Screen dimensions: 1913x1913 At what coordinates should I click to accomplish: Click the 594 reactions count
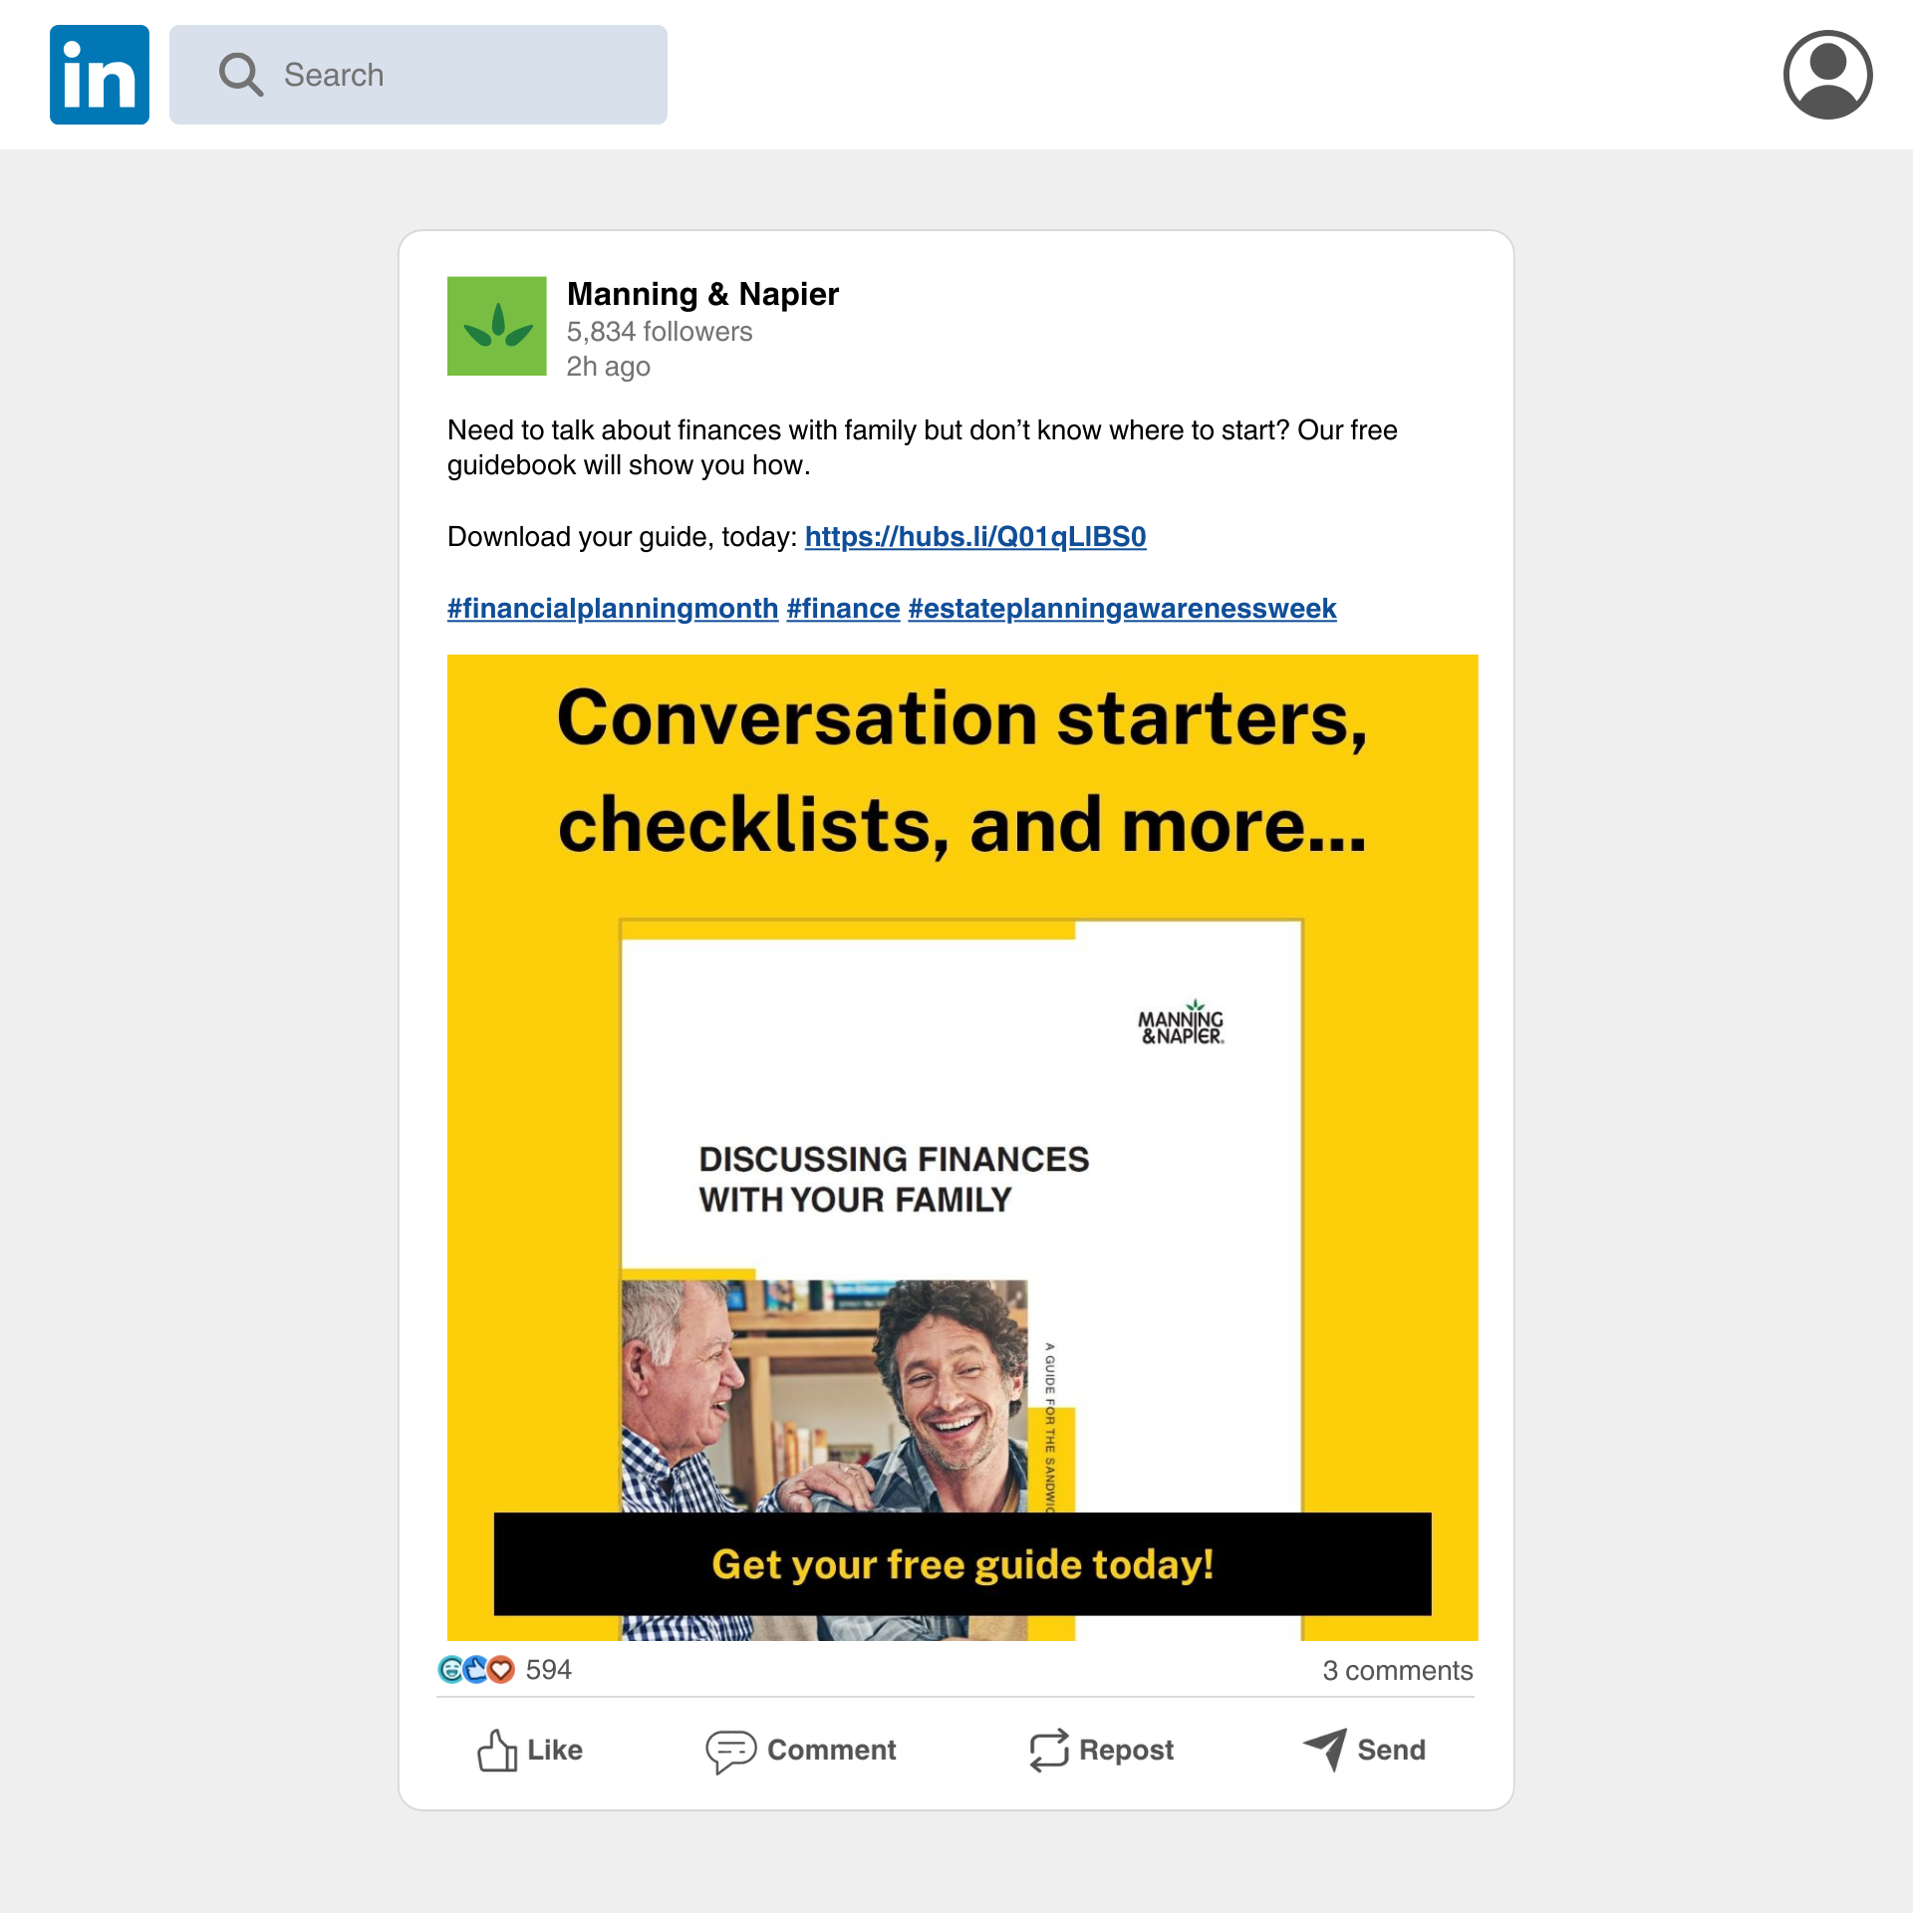[548, 1670]
